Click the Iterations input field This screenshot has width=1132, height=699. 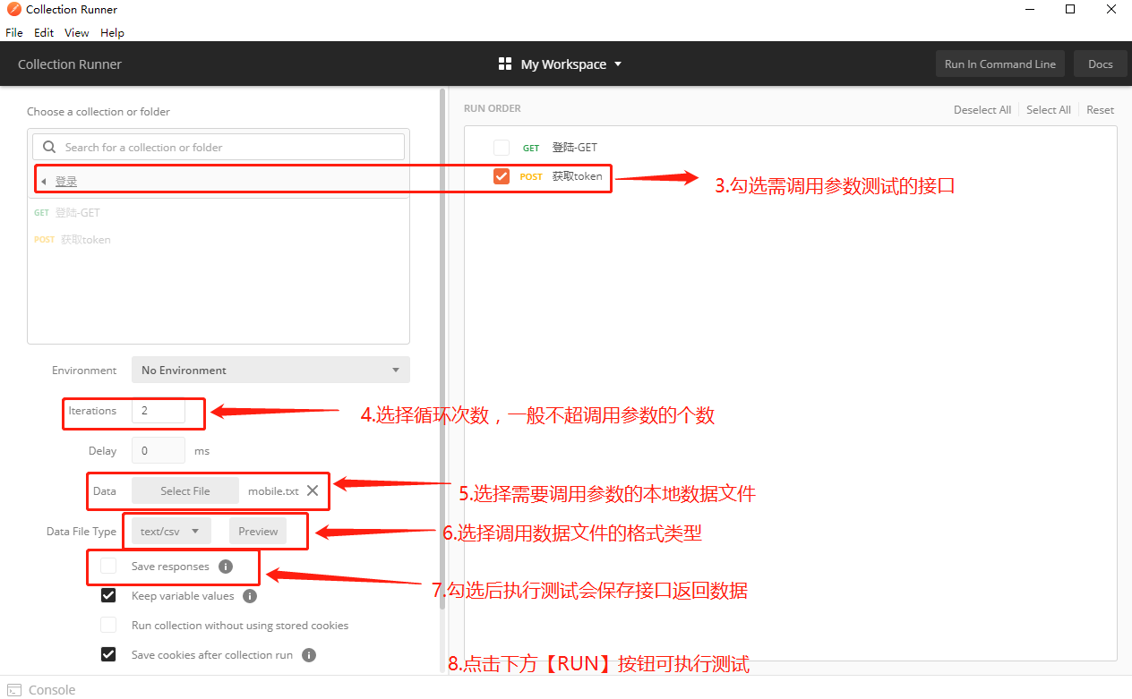pos(159,410)
